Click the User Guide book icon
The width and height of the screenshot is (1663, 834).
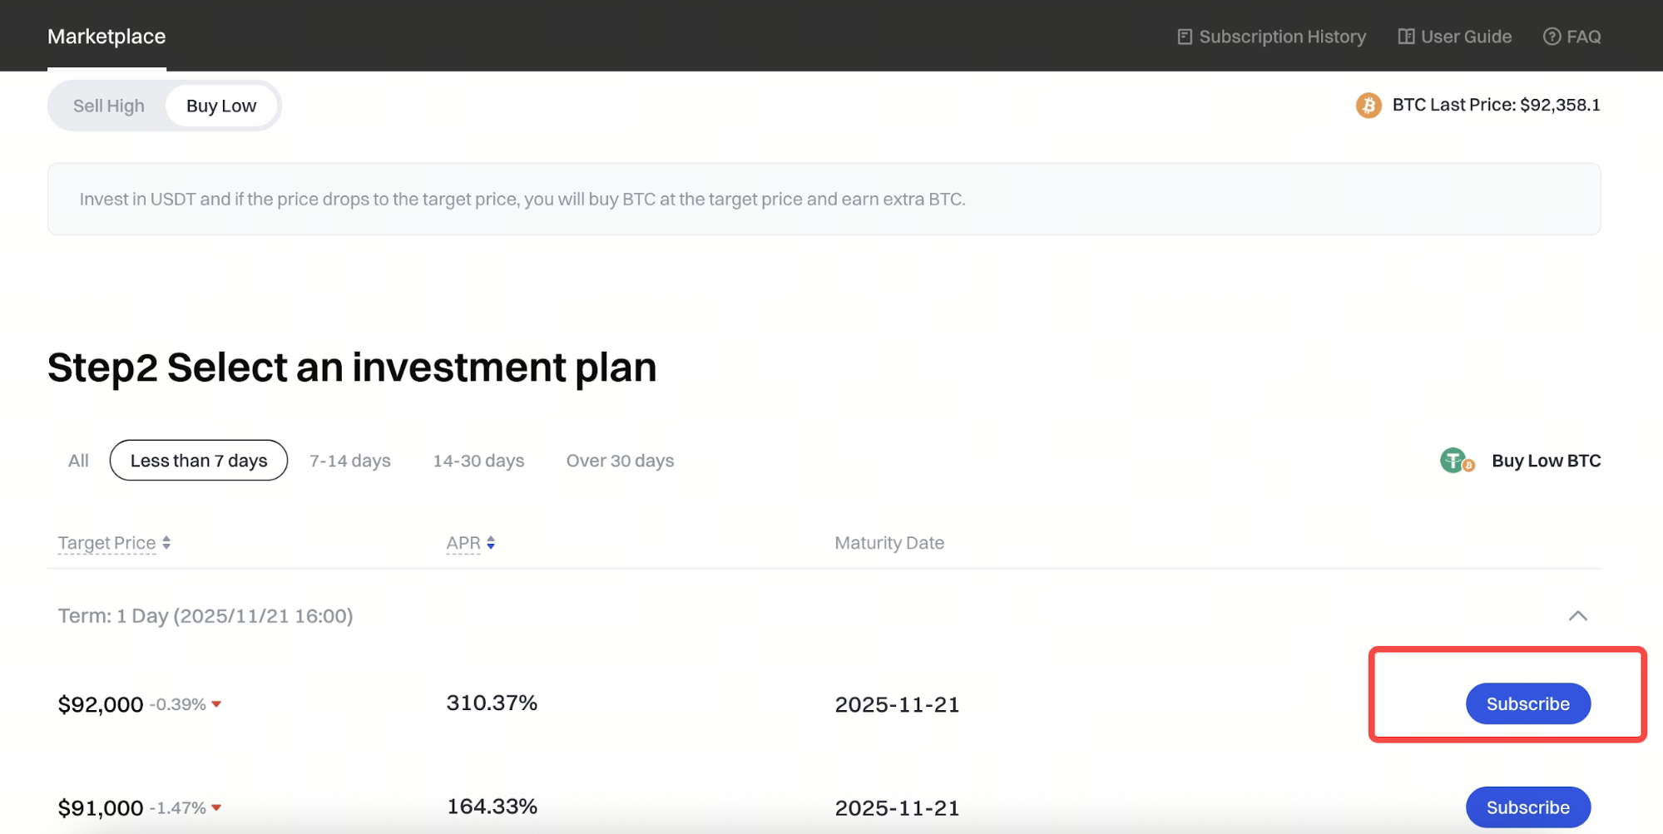(x=1406, y=37)
